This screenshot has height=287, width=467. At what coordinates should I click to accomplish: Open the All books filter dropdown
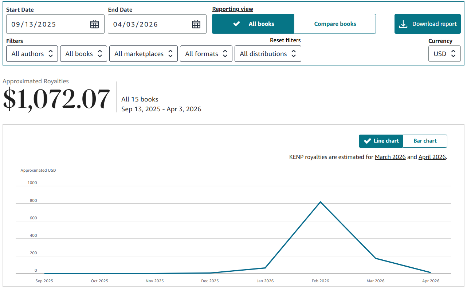click(83, 54)
